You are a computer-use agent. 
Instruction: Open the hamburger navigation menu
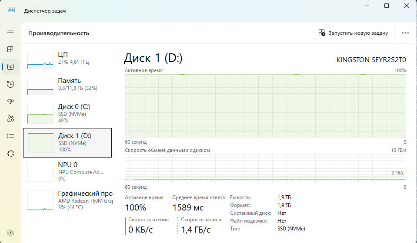pos(10,32)
